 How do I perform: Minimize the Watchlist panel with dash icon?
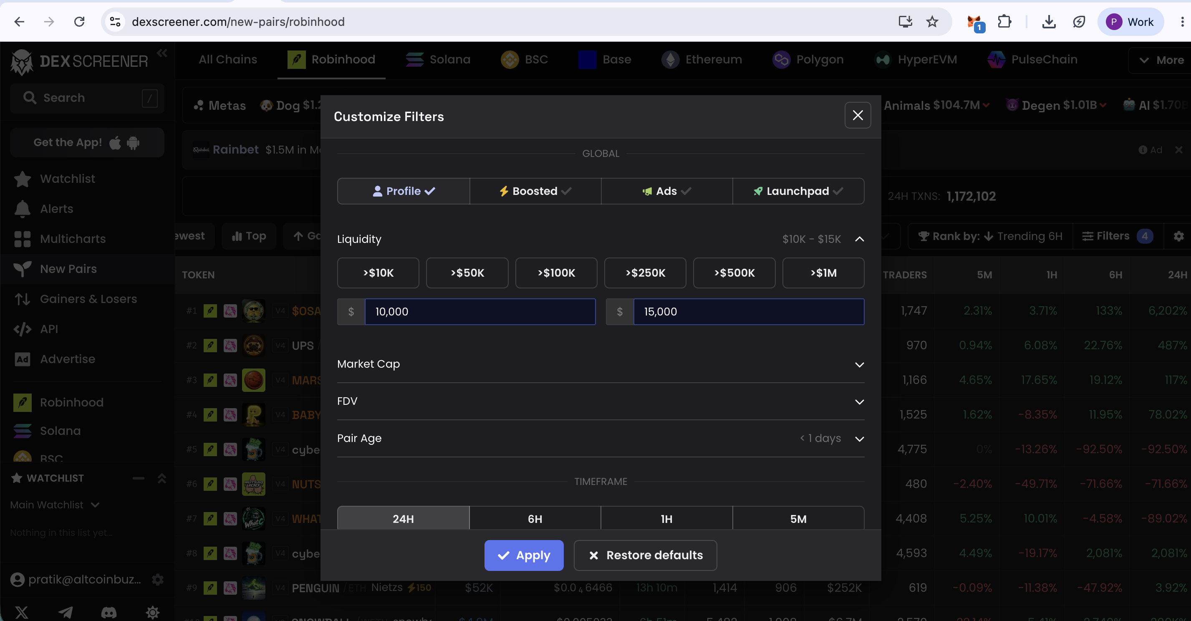coord(138,478)
